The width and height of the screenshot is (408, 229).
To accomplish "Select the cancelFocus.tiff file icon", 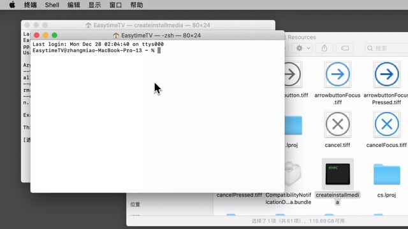I will tap(387, 124).
